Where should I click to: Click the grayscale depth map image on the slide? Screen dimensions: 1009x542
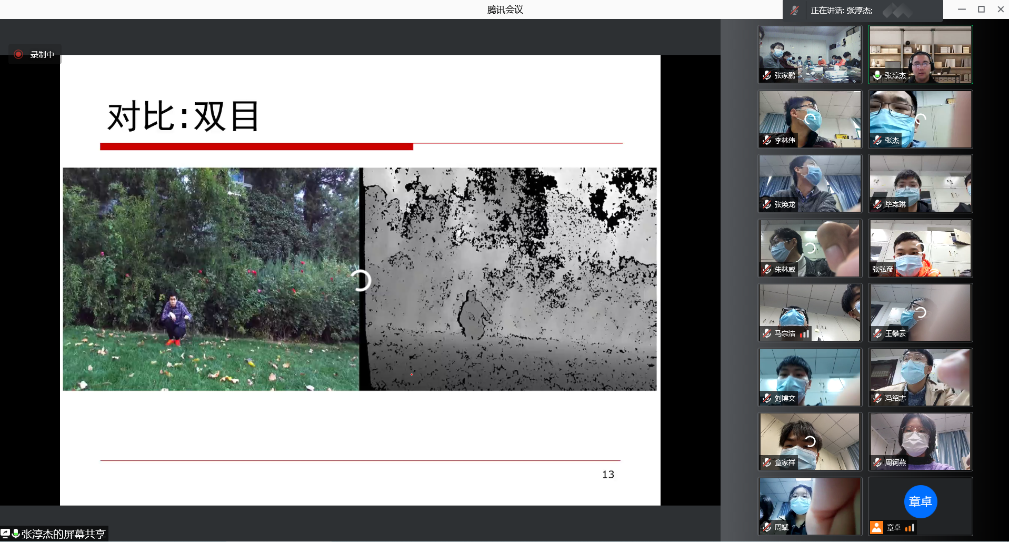(508, 279)
